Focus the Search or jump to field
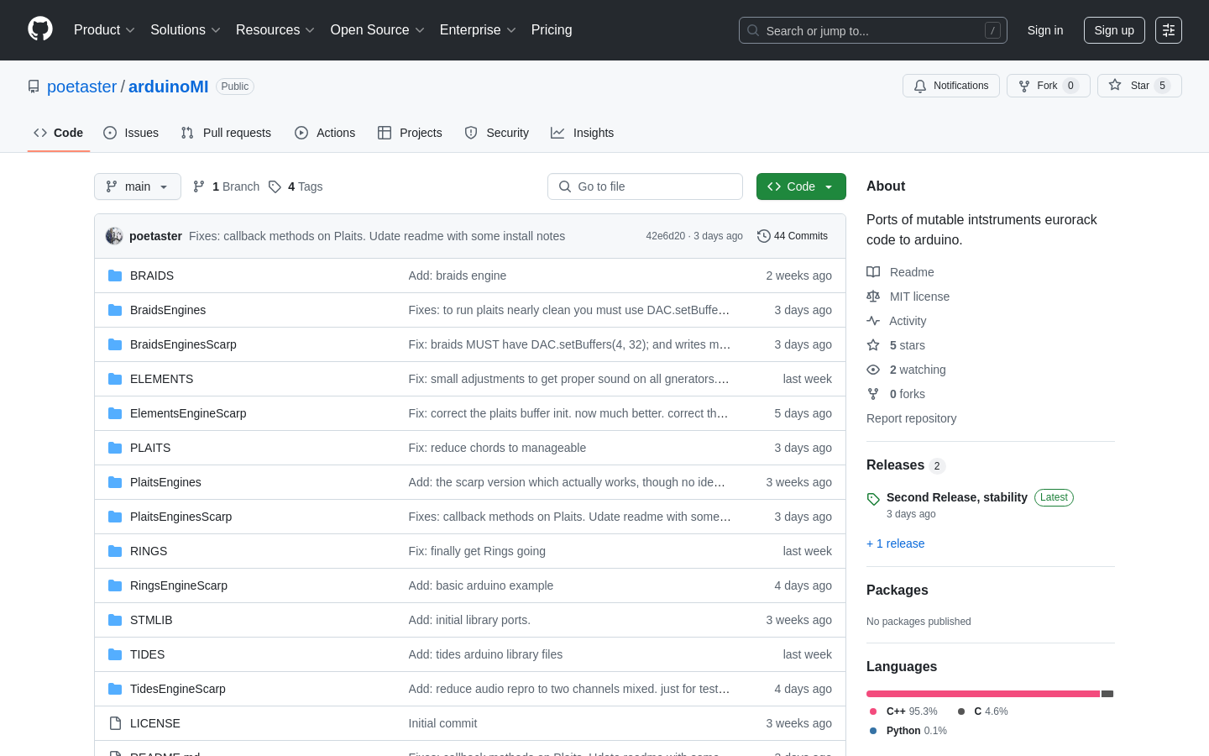The height and width of the screenshot is (756, 1209). (x=873, y=30)
